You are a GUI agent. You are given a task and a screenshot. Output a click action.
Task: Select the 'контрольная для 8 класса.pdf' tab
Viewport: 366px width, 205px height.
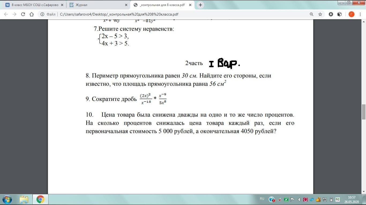point(162,5)
